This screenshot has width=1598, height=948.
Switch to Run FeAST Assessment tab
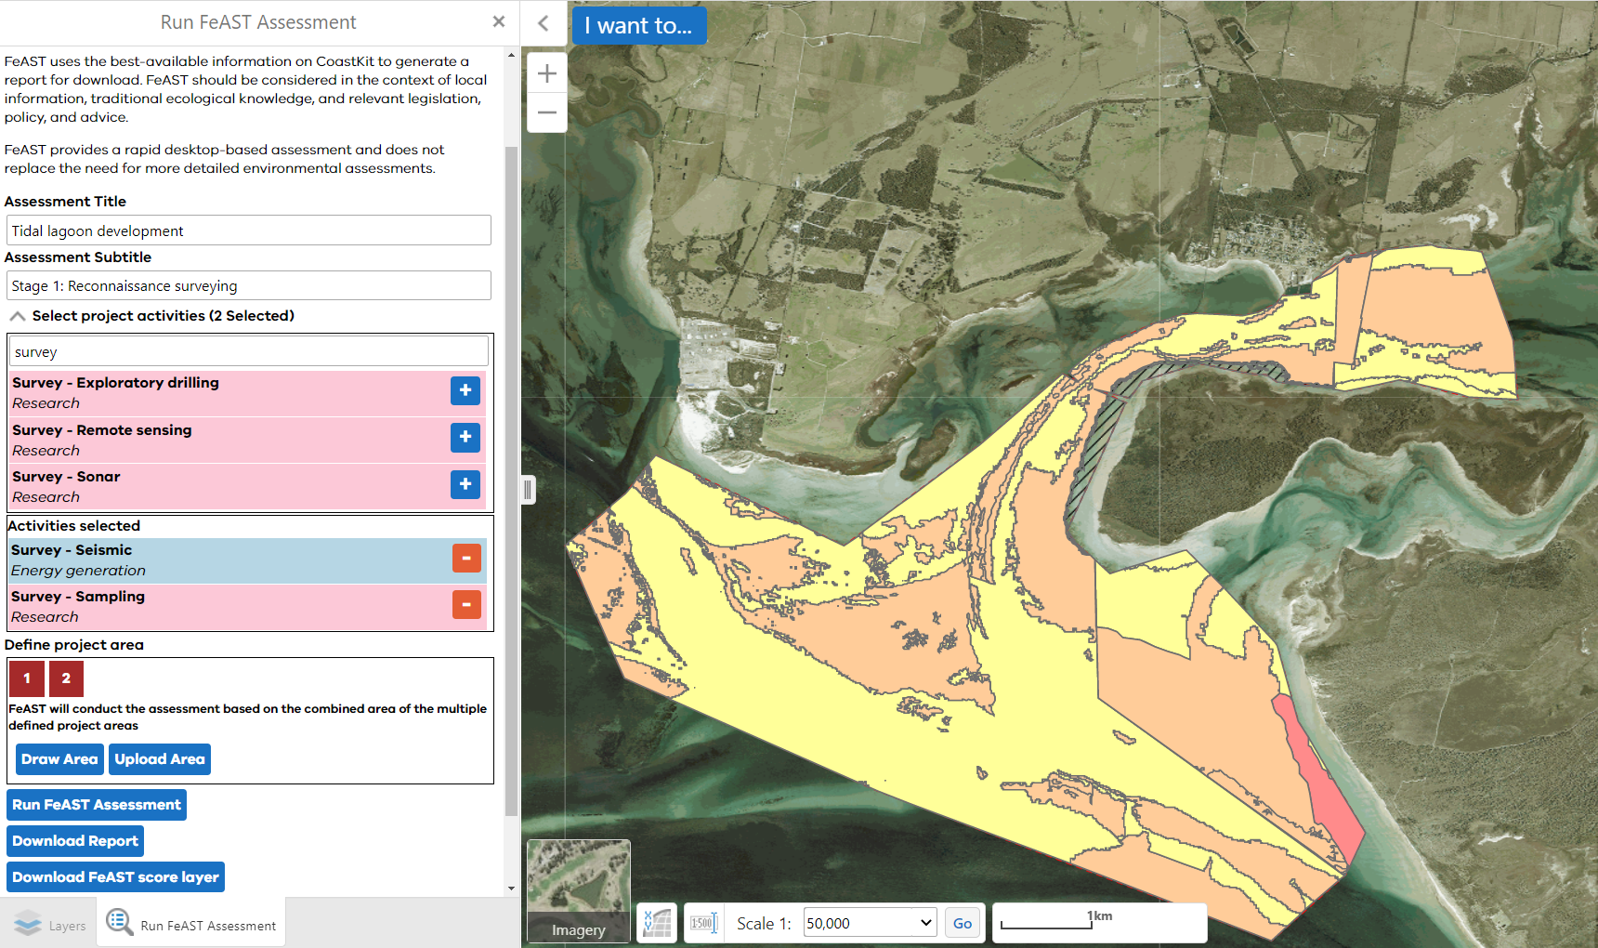point(191,924)
